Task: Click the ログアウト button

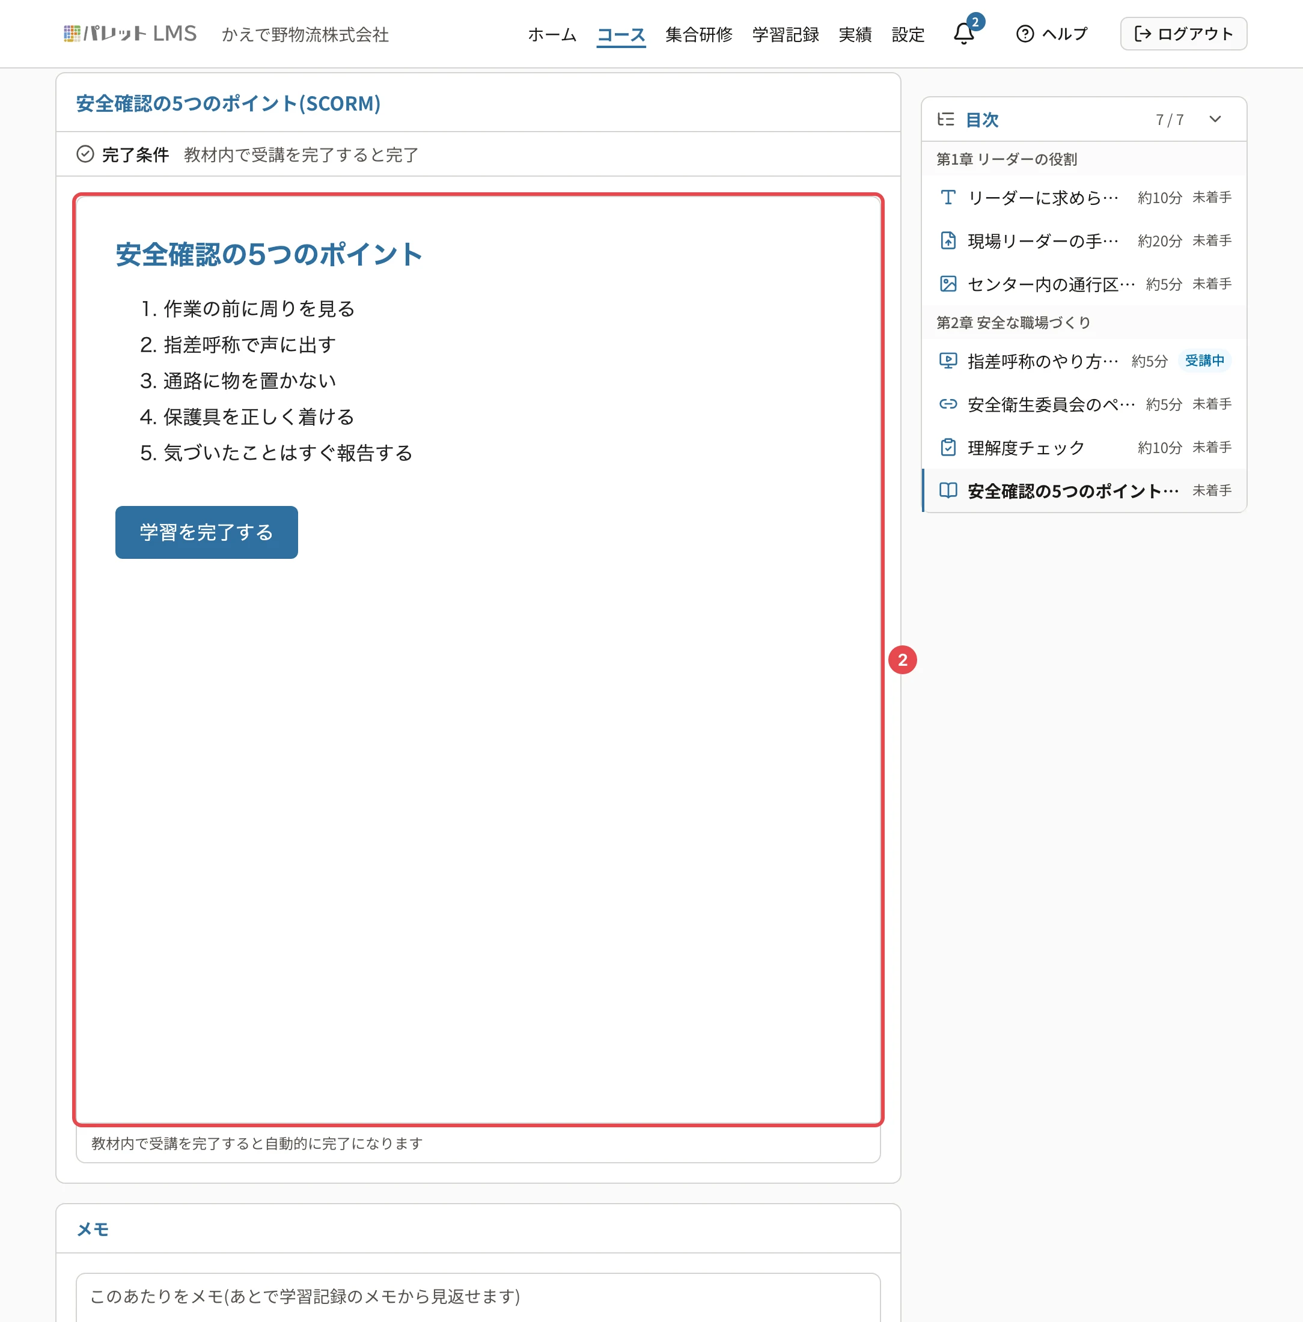Action: click(1183, 34)
